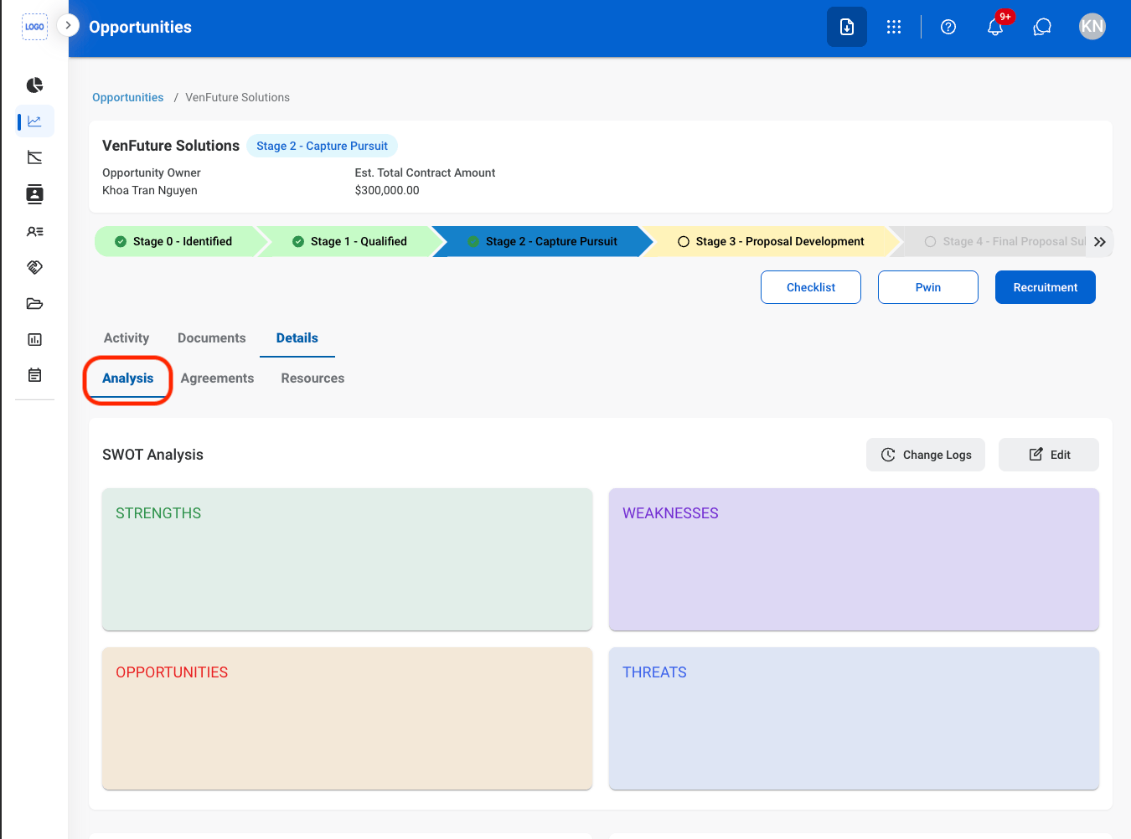Select Stage 3 - Proposal Development step

point(771,241)
